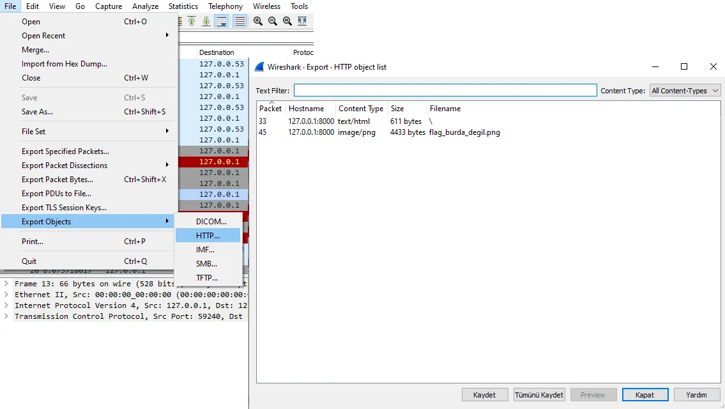The height and width of the screenshot is (409, 725).
Task: Open the Statistics menu
Action: 183,6
